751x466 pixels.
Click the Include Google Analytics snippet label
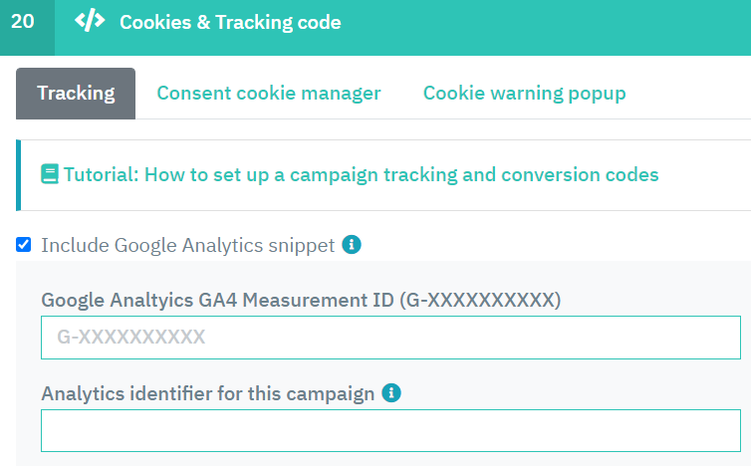click(187, 245)
